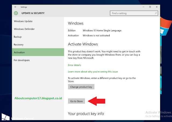Click 'Your product key info' heading
172x122 pixels.
tap(86, 114)
